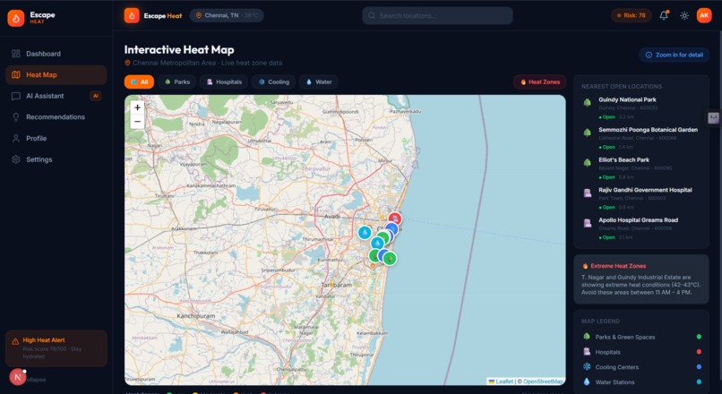Click the Recommendations lightbulb icon

[16, 117]
